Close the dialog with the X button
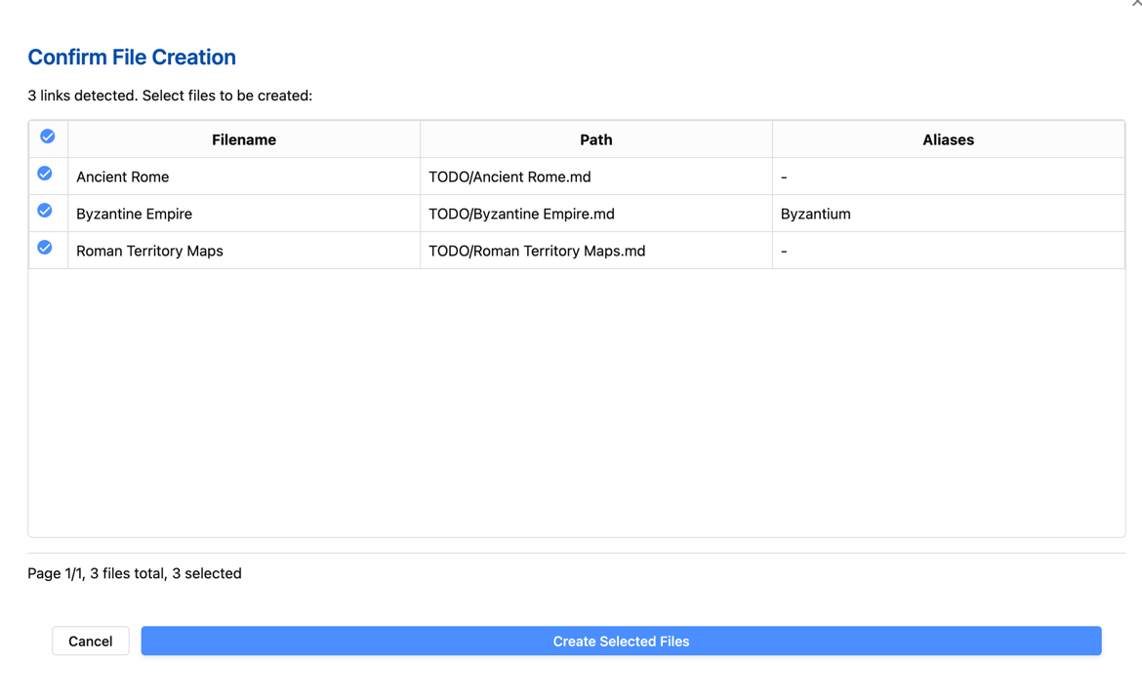Screen dimensions: 1142x699 coord(1136,4)
